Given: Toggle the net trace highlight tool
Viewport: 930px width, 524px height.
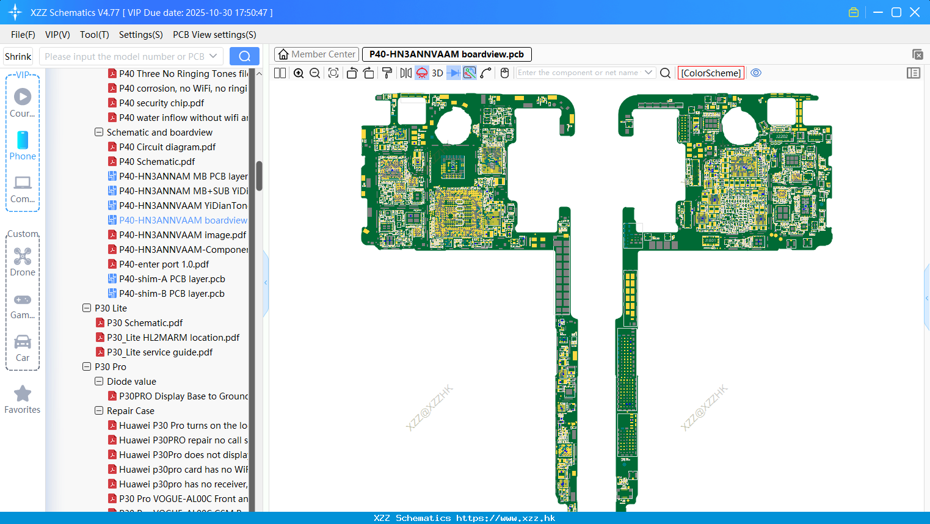Looking at the screenshot, I should pos(470,73).
